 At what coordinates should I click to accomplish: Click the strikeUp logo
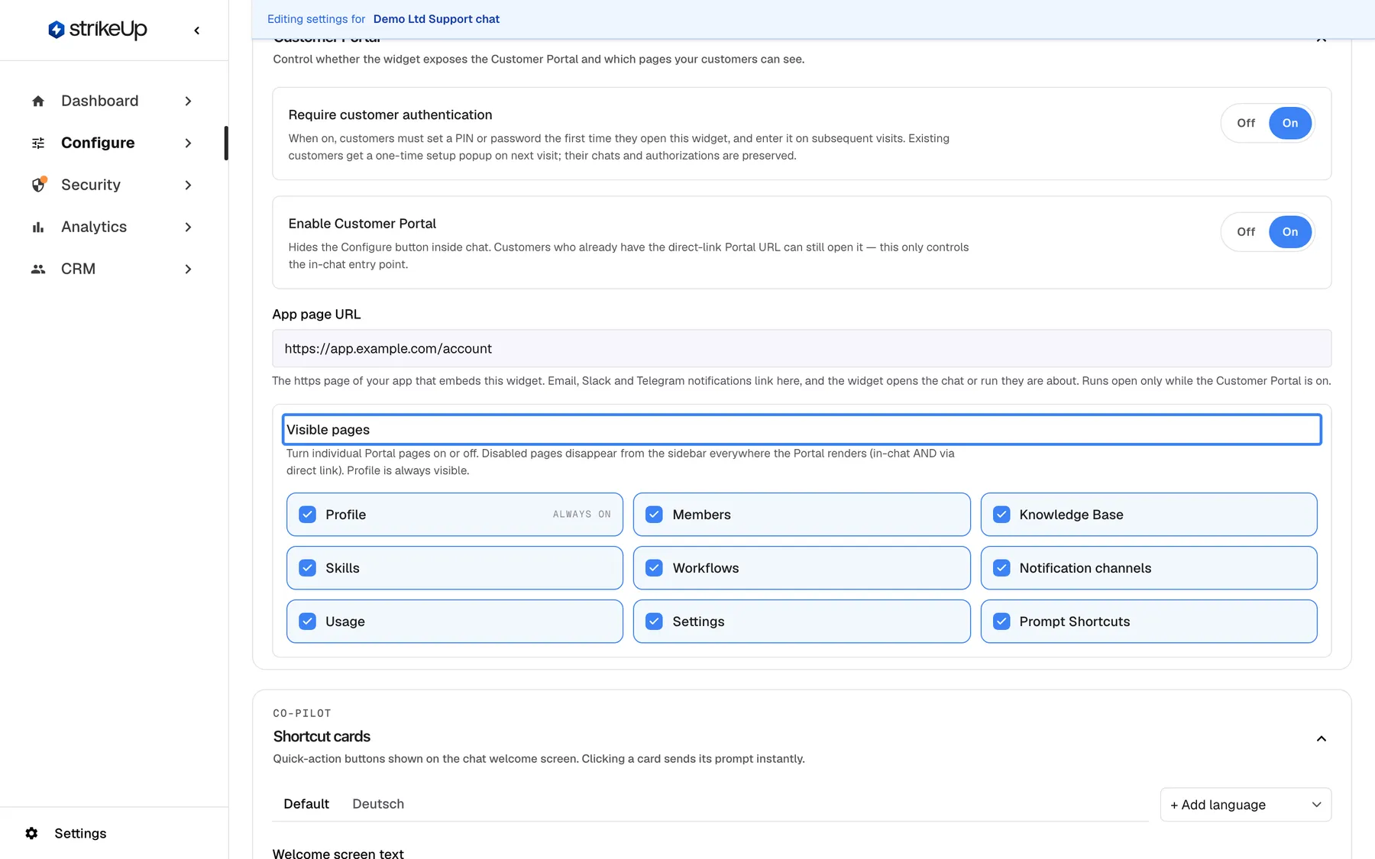(x=98, y=30)
